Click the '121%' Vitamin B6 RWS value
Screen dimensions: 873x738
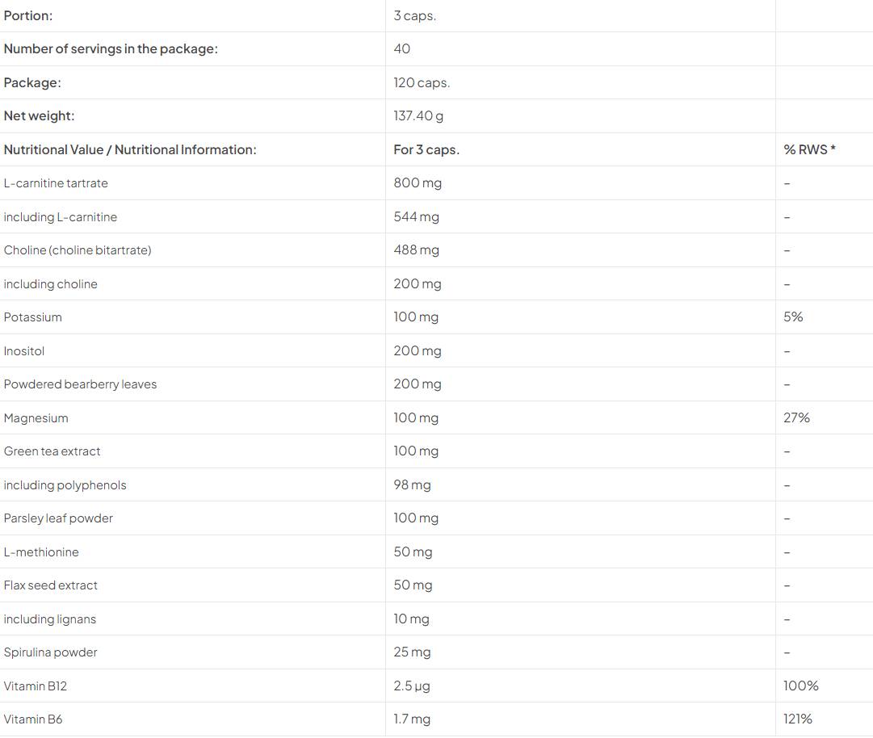[x=798, y=719]
